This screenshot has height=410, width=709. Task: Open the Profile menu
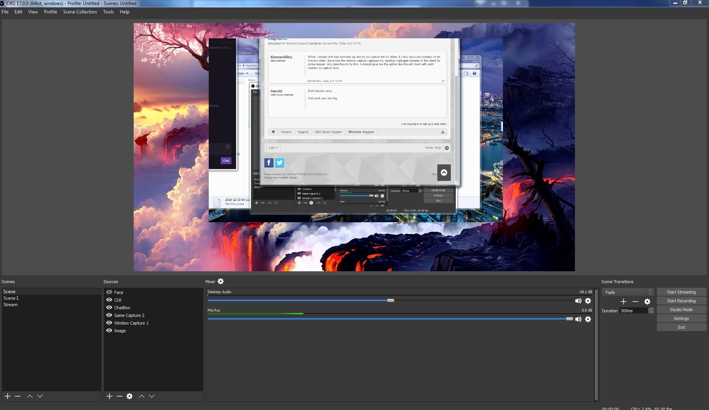pyautogui.click(x=51, y=12)
